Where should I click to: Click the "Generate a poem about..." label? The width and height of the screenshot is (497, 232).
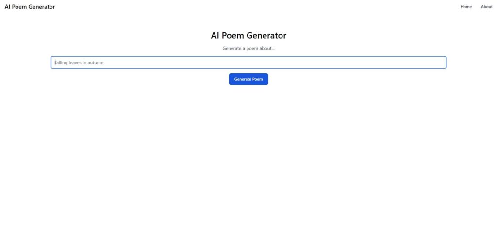click(x=248, y=48)
